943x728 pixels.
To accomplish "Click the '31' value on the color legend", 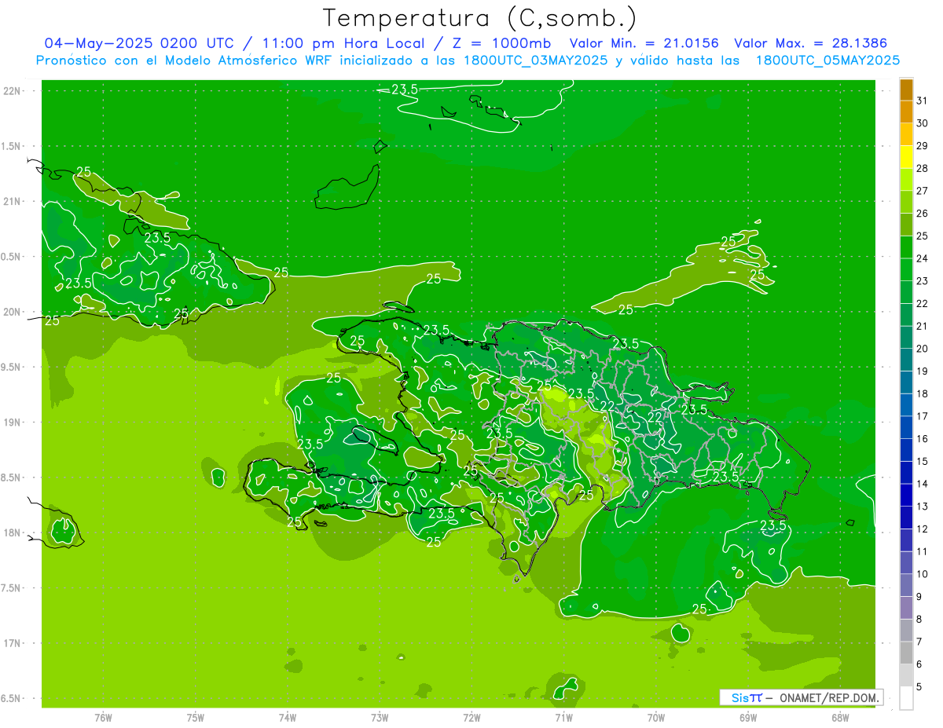I will [923, 100].
